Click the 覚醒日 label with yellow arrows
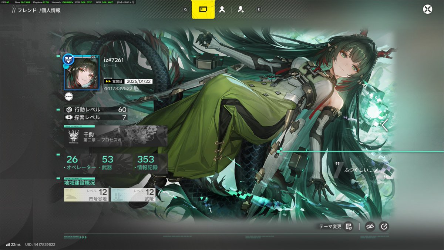Screen dimensions: 444x250 (113, 81)
